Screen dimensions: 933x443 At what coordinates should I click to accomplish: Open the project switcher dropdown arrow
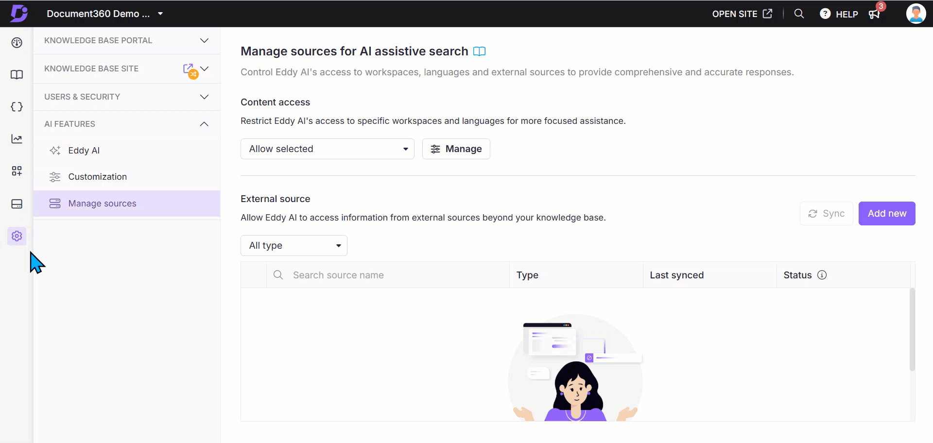pos(160,14)
